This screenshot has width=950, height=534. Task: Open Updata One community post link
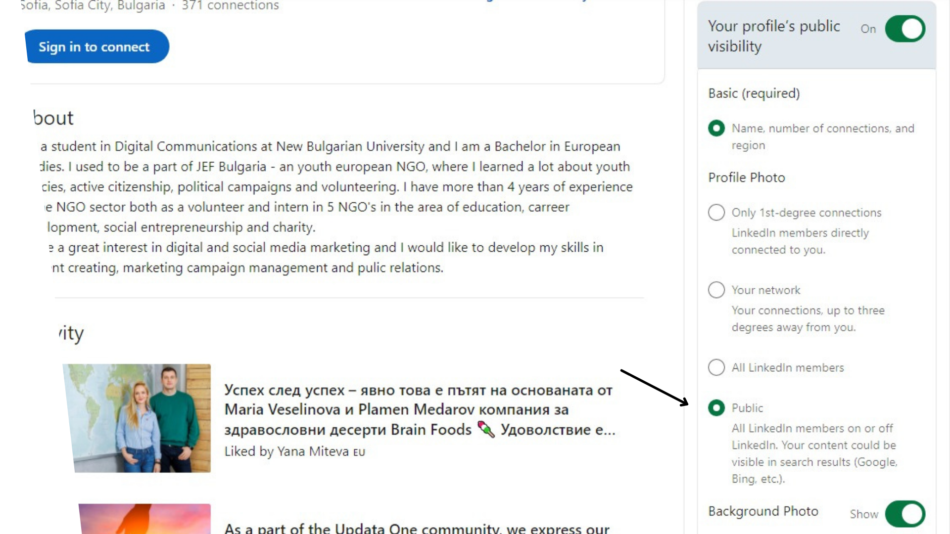417,528
